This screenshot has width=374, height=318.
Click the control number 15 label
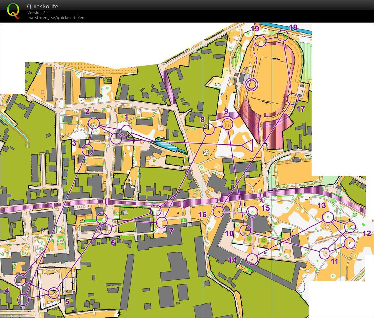[265, 208]
